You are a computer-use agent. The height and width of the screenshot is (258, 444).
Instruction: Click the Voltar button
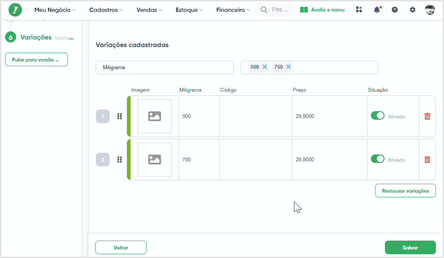click(121, 247)
